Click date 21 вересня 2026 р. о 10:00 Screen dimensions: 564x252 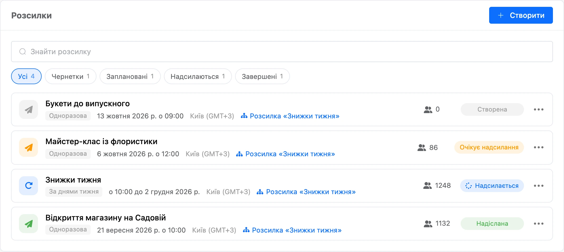tap(141, 230)
